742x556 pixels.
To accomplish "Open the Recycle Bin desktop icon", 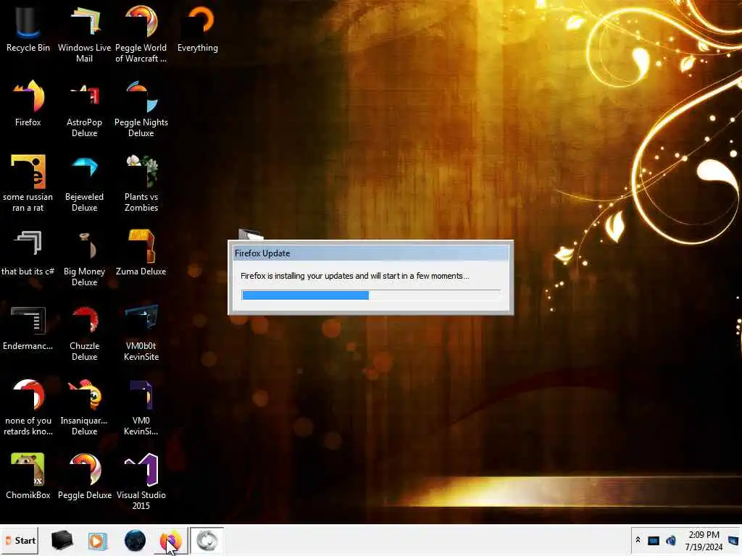I will (28, 30).
